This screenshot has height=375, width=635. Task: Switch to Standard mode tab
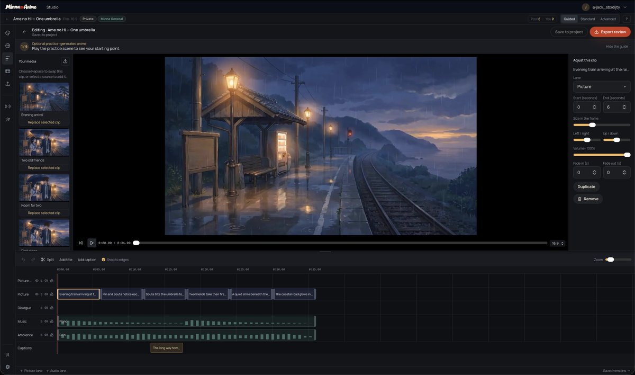click(x=587, y=19)
